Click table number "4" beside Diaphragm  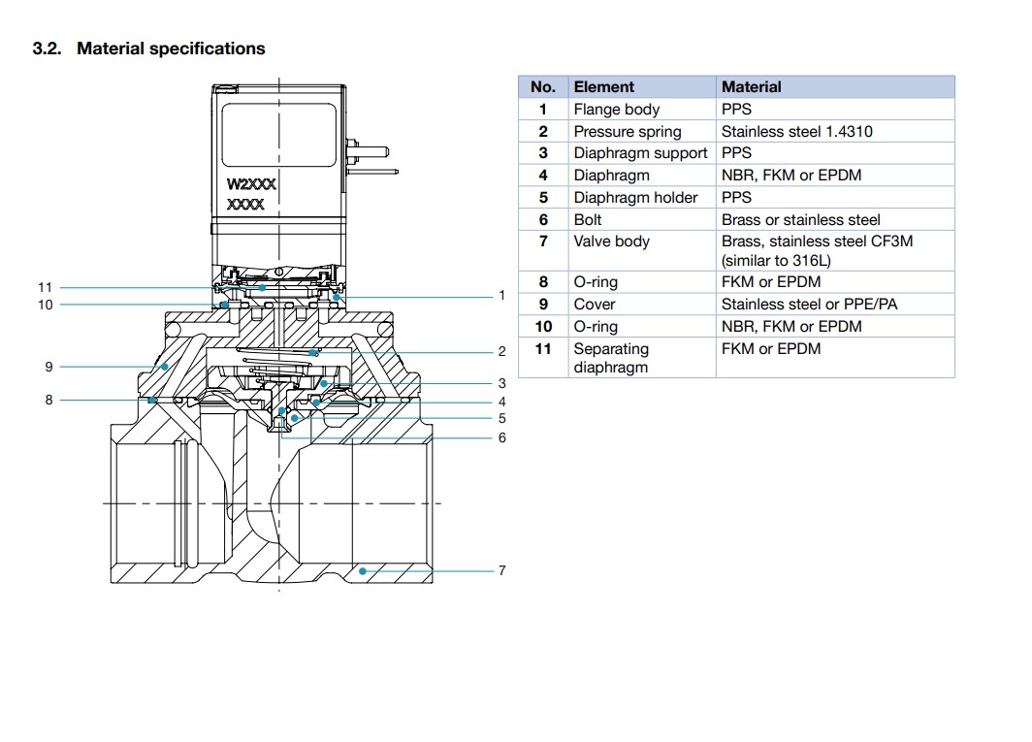click(x=543, y=176)
